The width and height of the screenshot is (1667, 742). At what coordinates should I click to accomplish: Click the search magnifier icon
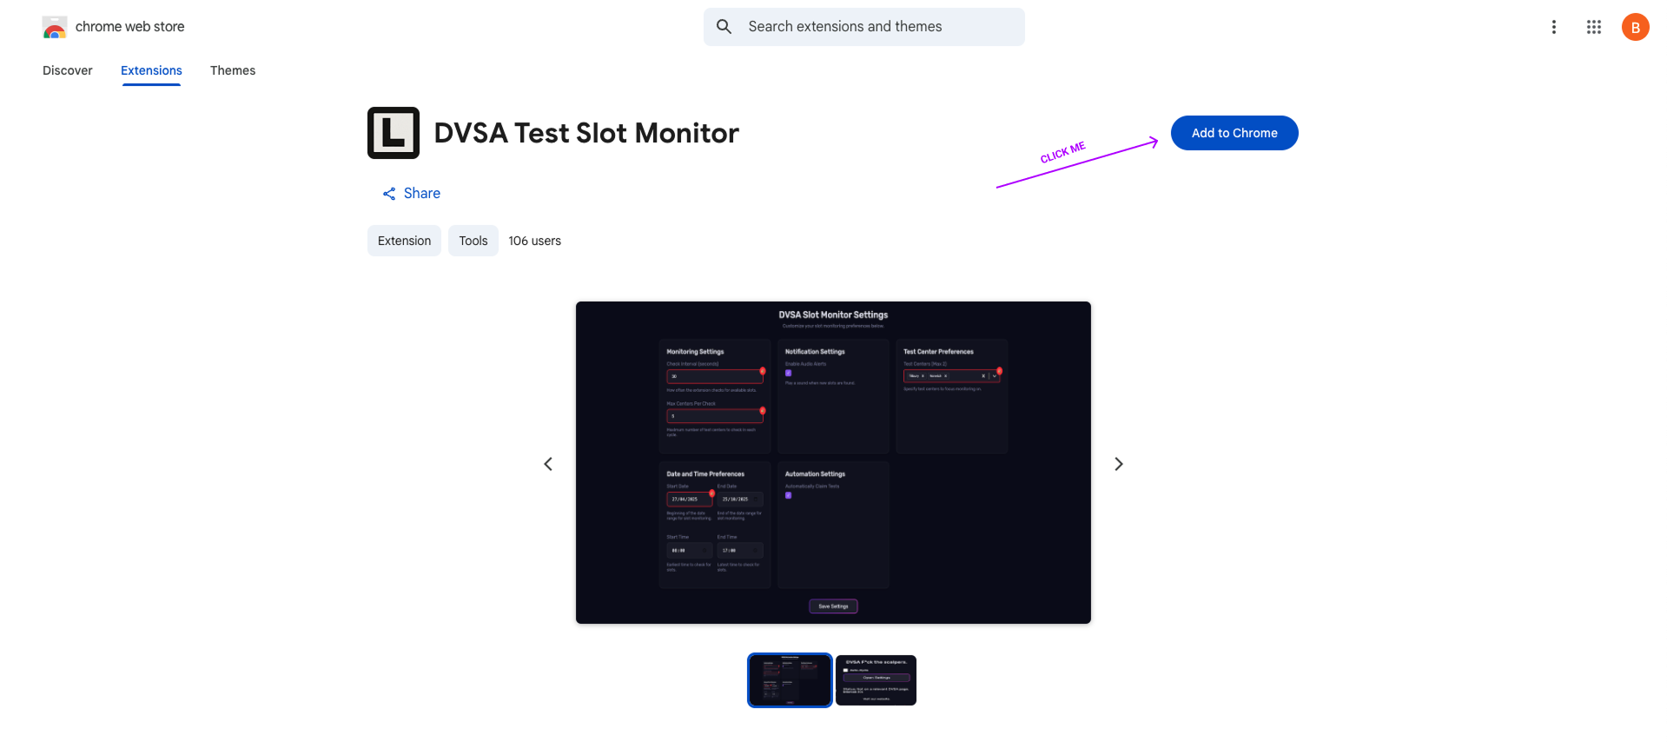(724, 27)
